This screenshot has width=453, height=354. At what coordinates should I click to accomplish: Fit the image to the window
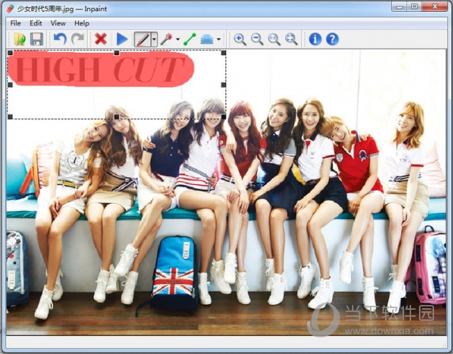(291, 39)
